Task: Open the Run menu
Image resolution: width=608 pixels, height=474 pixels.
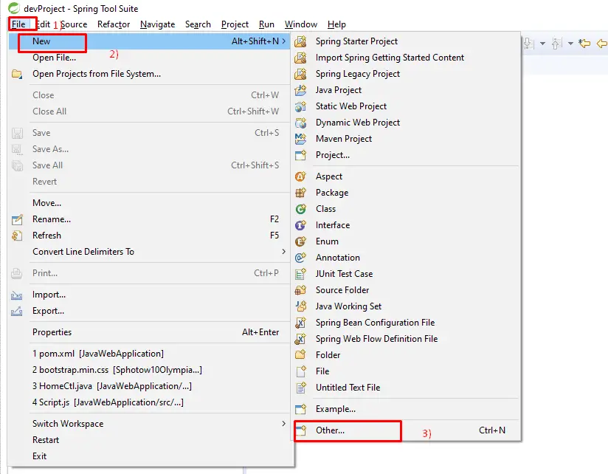Action: click(267, 24)
